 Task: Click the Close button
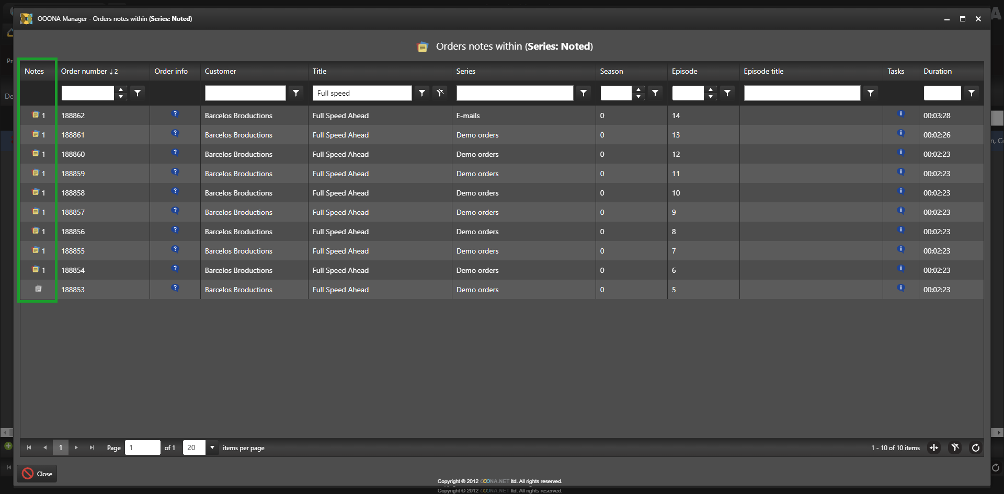37,474
